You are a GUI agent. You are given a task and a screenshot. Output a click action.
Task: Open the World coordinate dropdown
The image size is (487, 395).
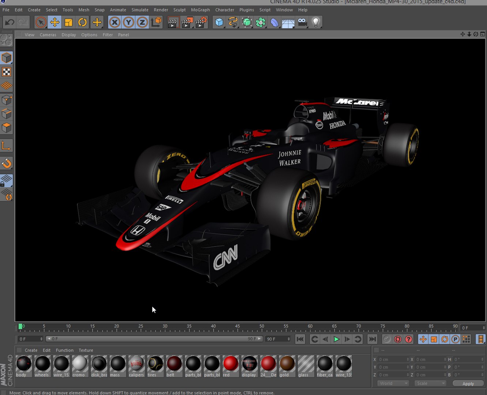(x=393, y=383)
